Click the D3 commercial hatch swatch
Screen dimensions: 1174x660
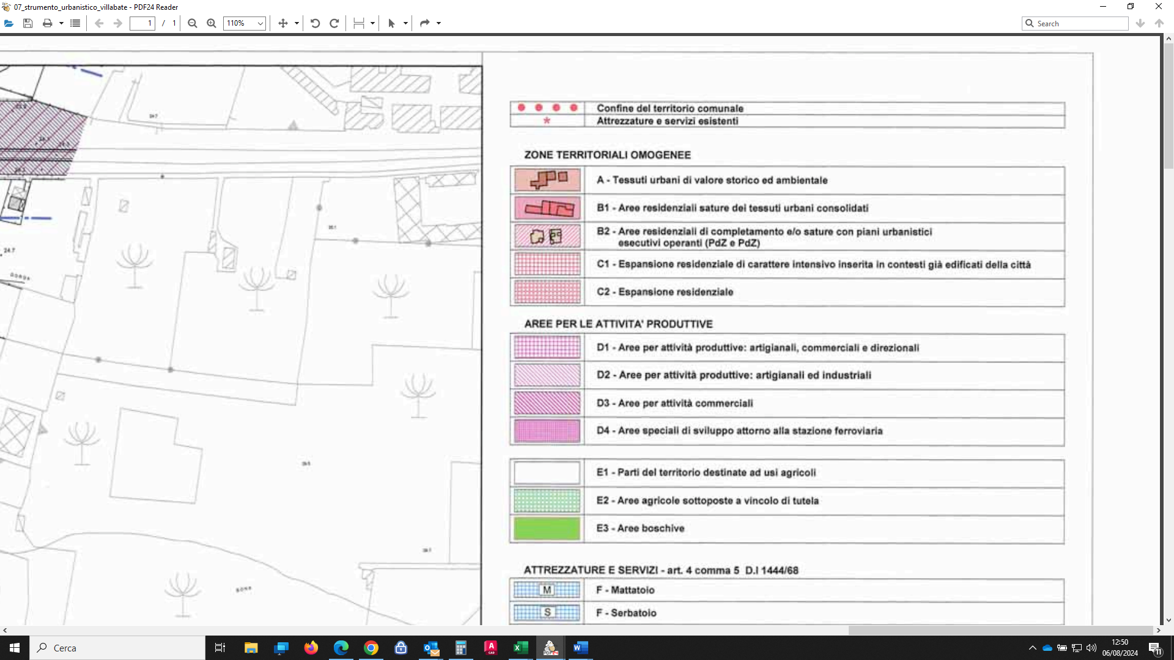(x=547, y=403)
